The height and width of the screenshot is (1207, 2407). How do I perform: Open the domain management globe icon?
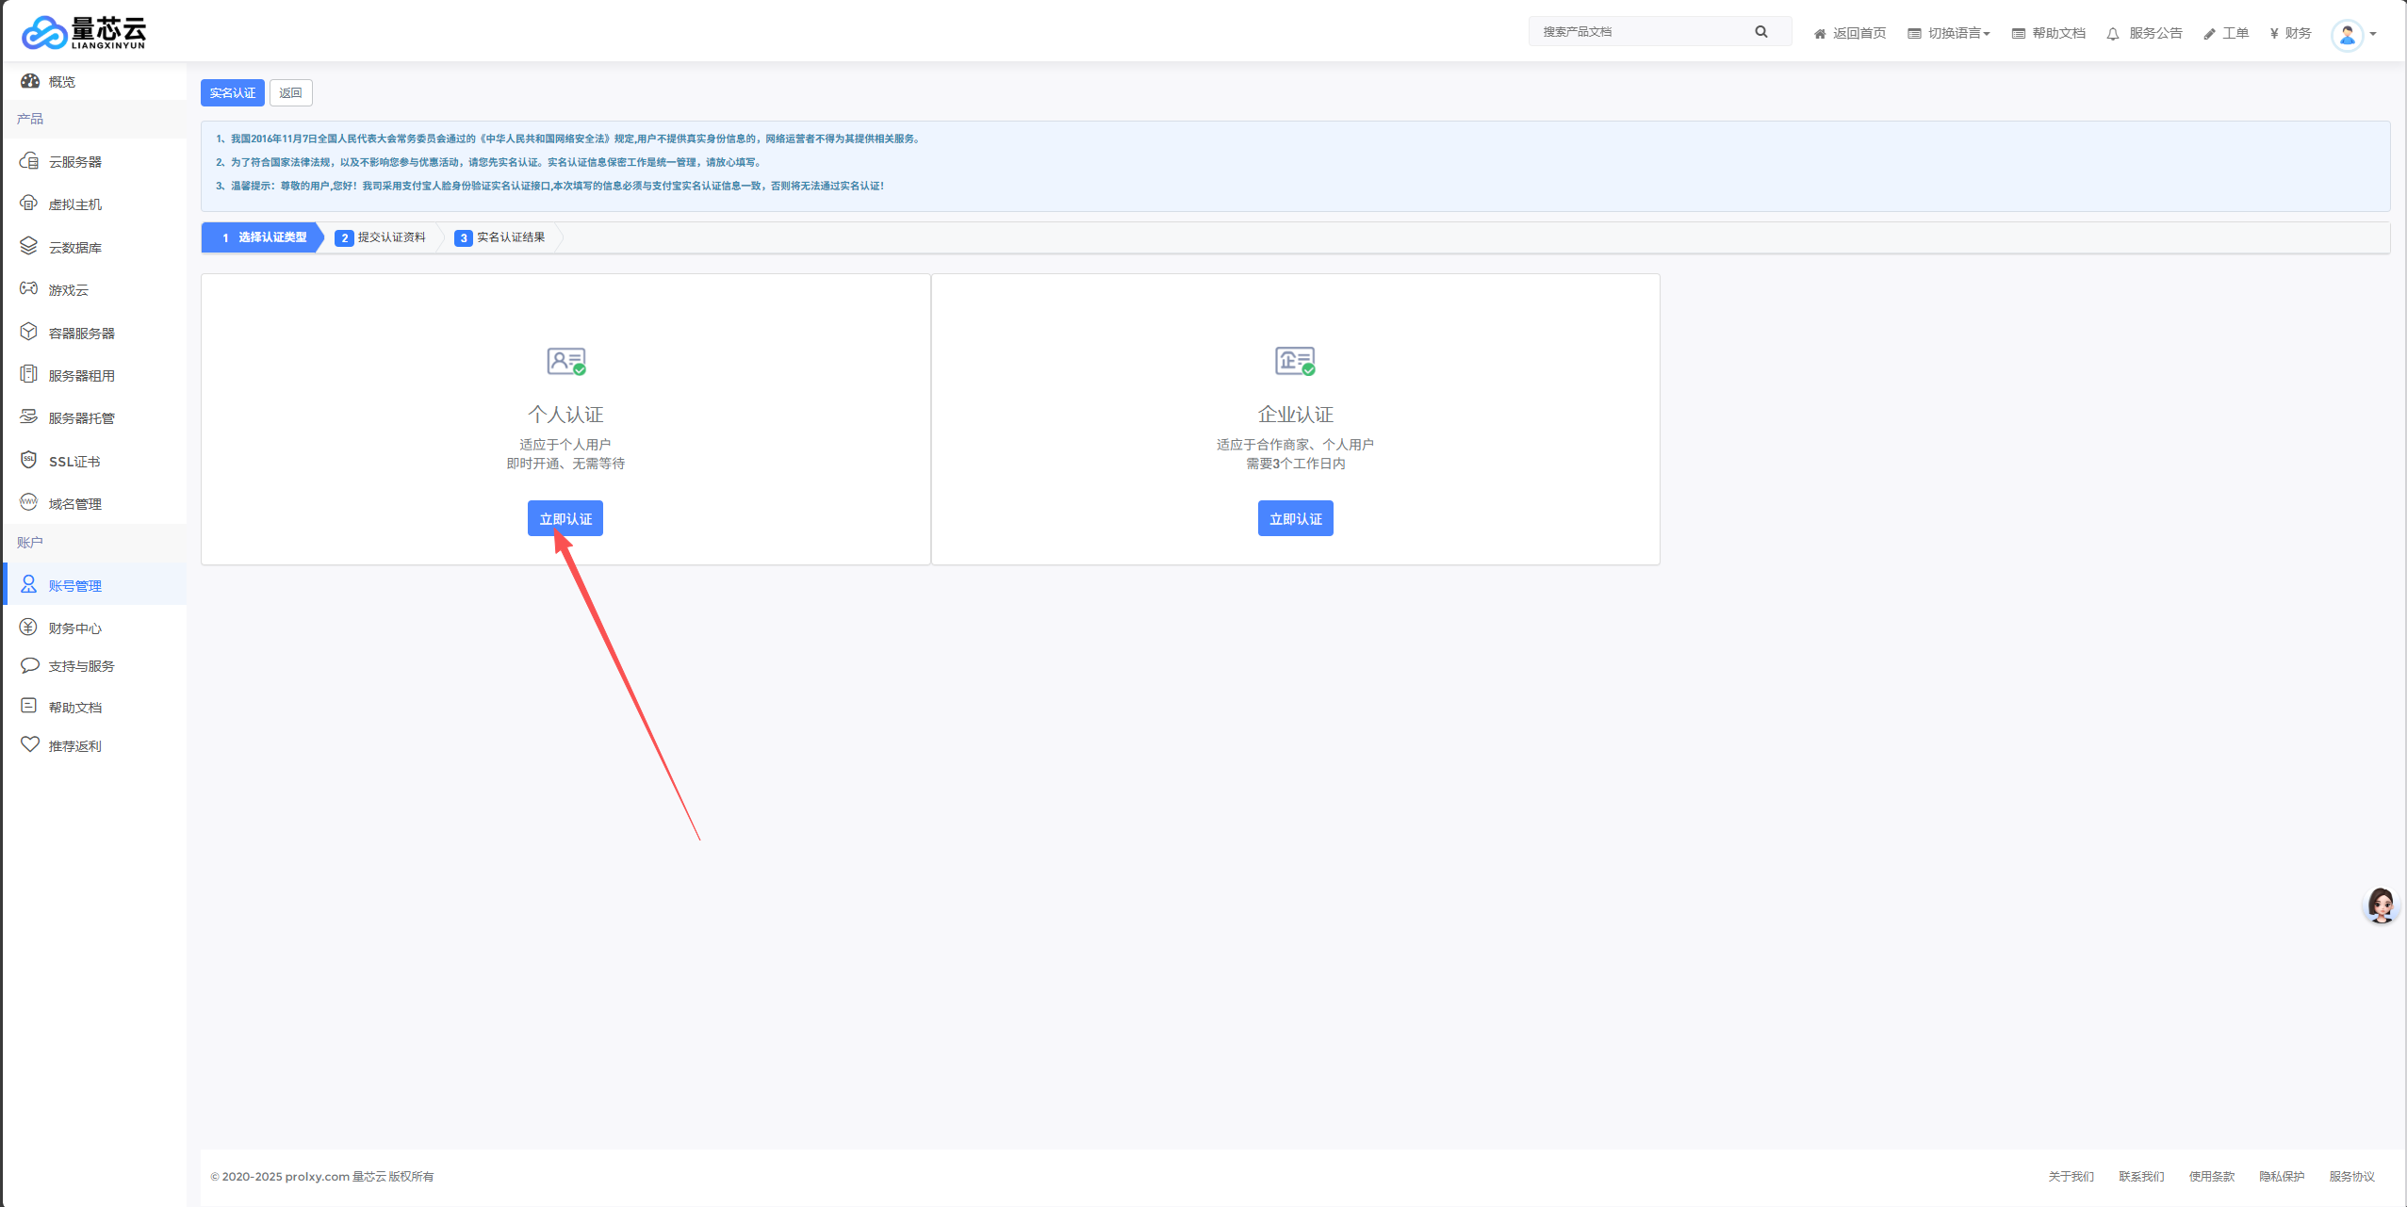point(29,502)
